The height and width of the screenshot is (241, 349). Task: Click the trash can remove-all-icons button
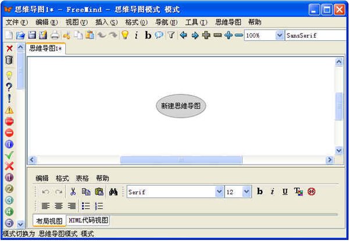click(9, 60)
